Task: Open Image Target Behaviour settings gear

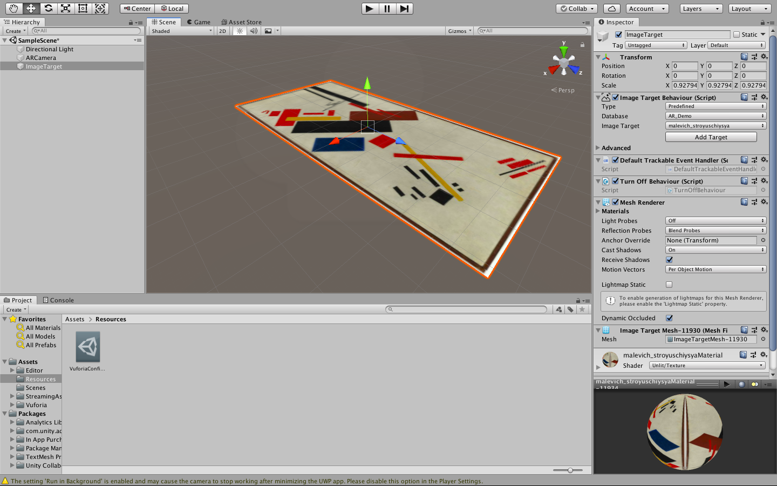Action: click(x=764, y=97)
